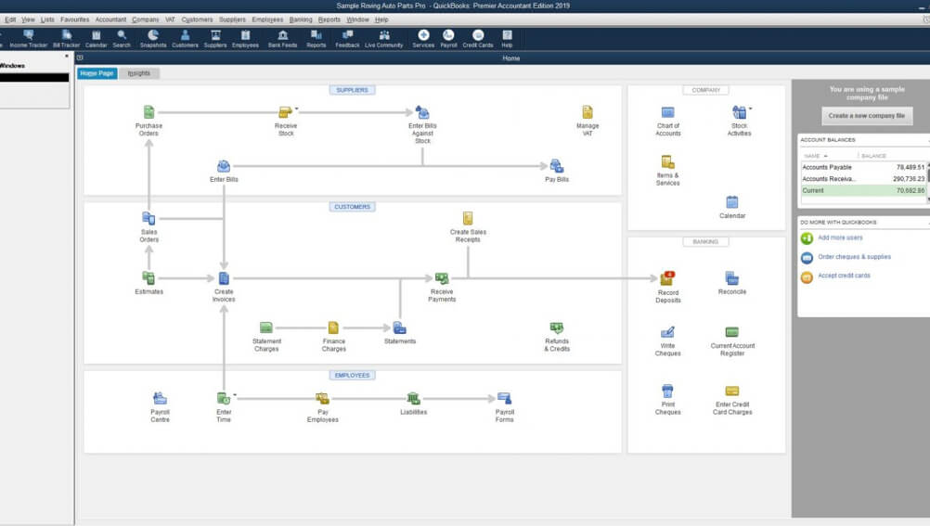The width and height of the screenshot is (930, 526).
Task: Open the Purchase Orders icon
Action: click(x=149, y=112)
